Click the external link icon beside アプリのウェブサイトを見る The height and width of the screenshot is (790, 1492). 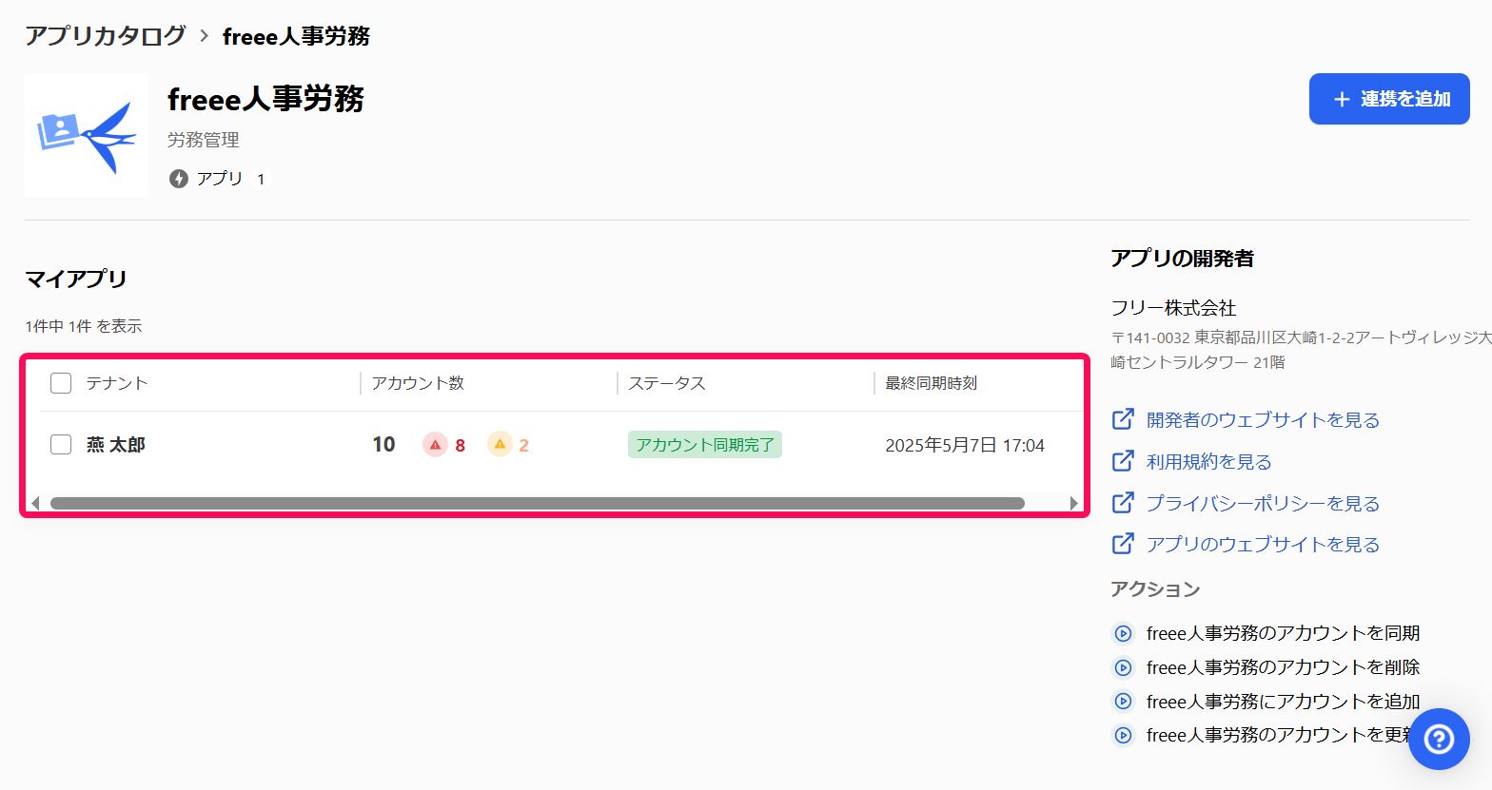(1123, 543)
